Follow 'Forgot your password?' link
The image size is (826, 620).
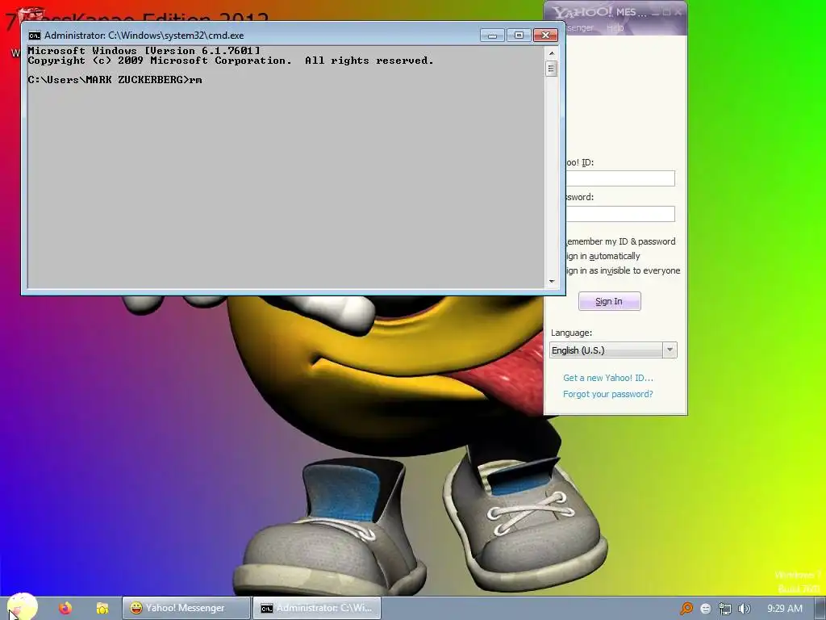tap(608, 394)
